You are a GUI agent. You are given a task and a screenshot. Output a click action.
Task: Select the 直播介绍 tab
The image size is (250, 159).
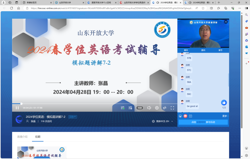point(22,137)
